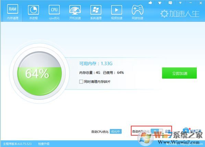Select the 视频加速 video tab
This screenshot has width=205, height=147.
coord(117,12)
